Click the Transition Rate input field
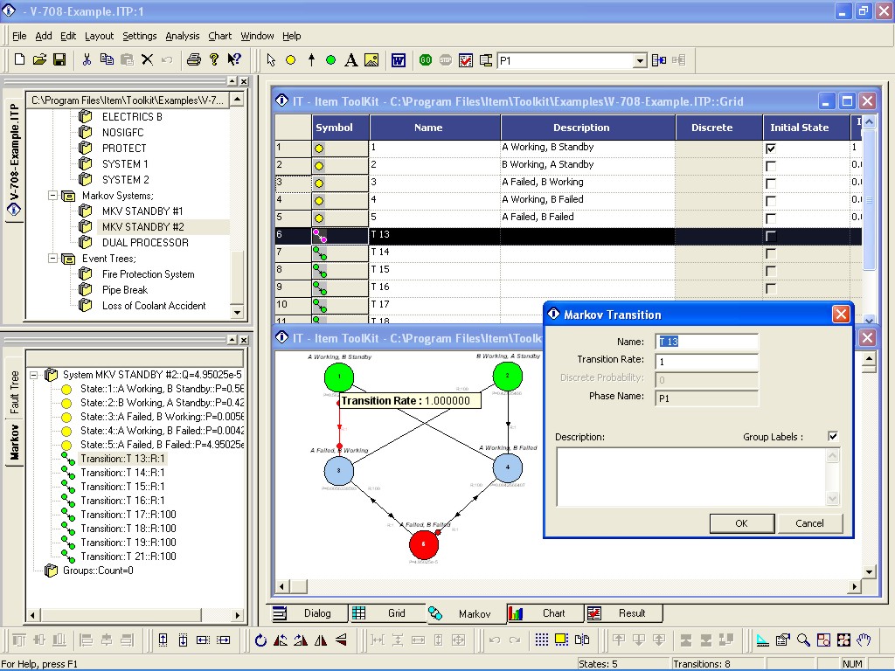Viewport: 895px width, 671px height. 706,361
